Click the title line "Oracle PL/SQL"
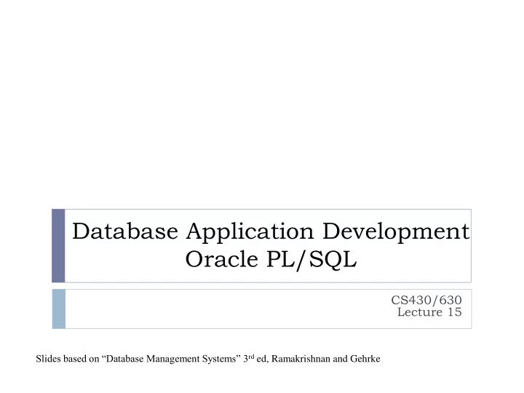524x393 pixels. [x=271, y=259]
